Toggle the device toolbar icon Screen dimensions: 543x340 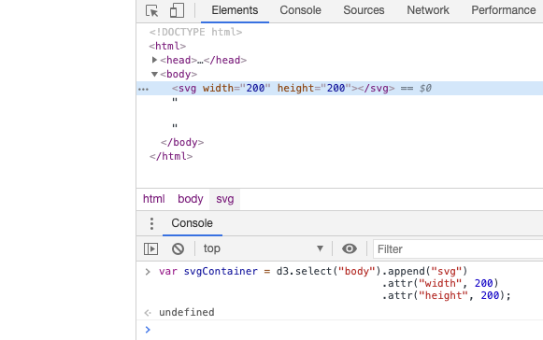[177, 10]
